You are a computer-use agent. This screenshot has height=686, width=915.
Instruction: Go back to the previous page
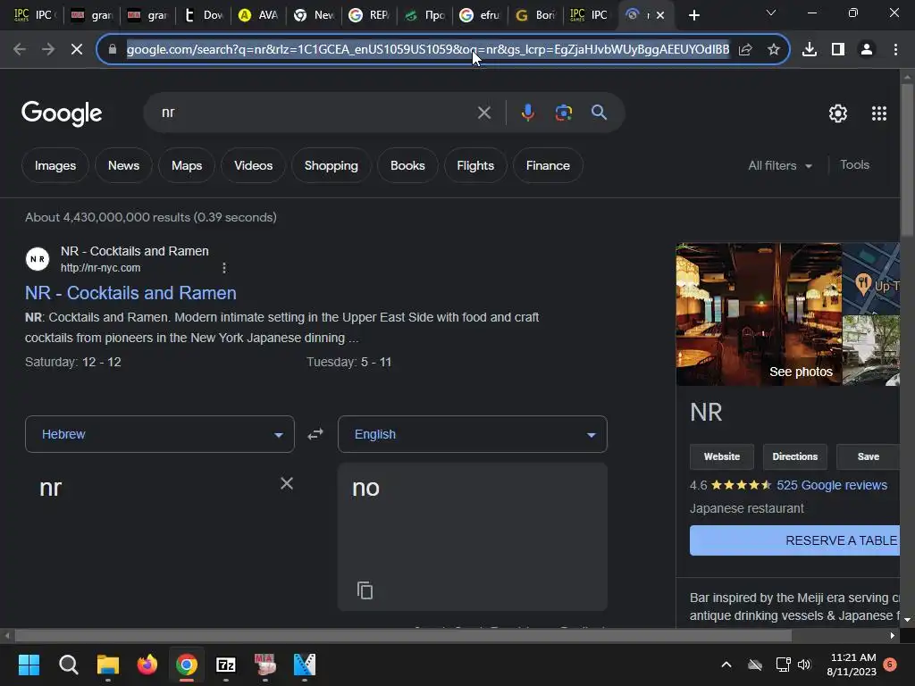[20, 50]
